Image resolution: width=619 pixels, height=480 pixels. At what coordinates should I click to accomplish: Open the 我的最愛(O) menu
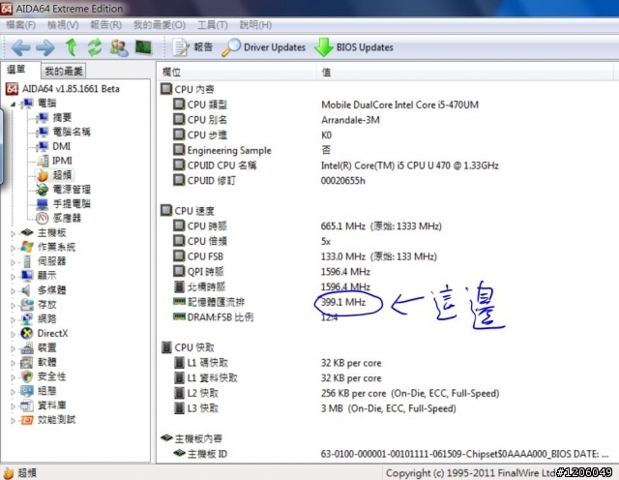160,25
